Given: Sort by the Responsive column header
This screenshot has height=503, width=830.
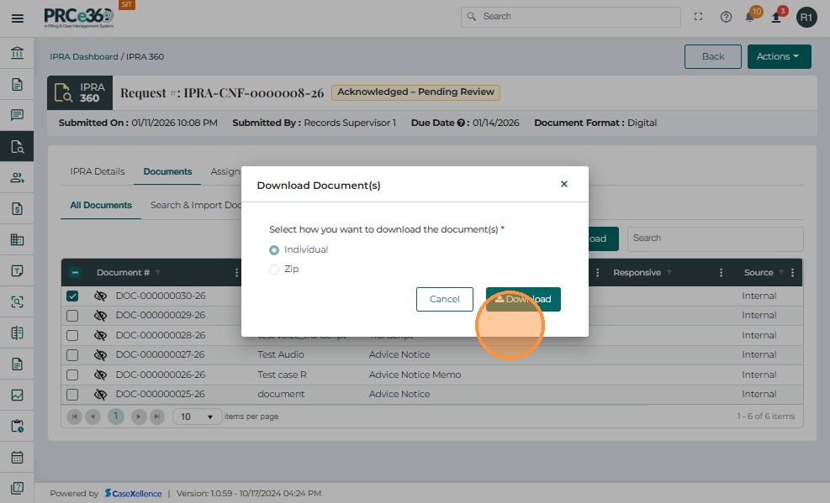Looking at the screenshot, I should 637,273.
